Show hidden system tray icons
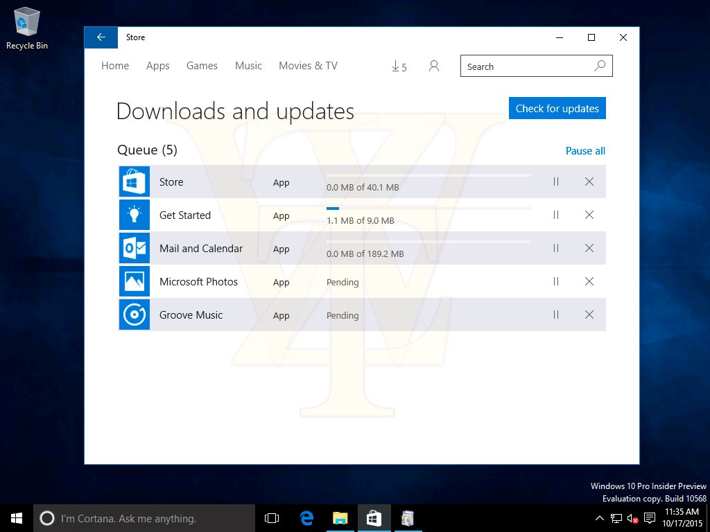The width and height of the screenshot is (710, 532). click(x=600, y=518)
